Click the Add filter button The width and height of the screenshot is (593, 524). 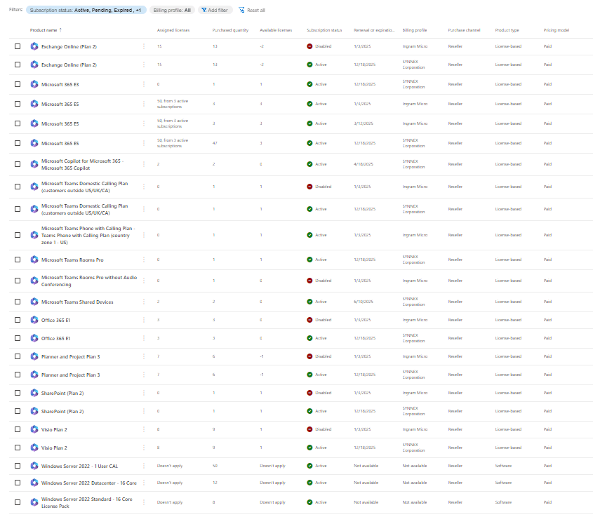click(215, 11)
